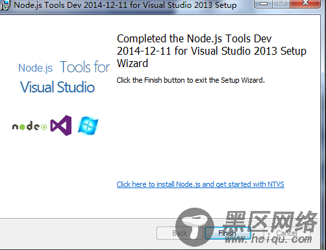Screen dimensions: 326x250
Task: Click the 'Completed the Node.js Tools' heading
Action: click(212, 51)
